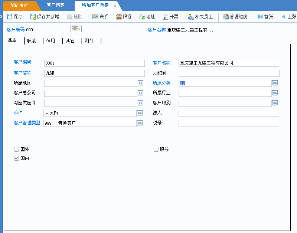The width and height of the screenshot is (297, 233).
Task: Open 相关员工 from the toolbar
Action: coord(197,16)
